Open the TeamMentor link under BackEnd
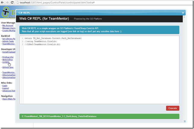This screenshot has width=194, height=129. (9, 44)
